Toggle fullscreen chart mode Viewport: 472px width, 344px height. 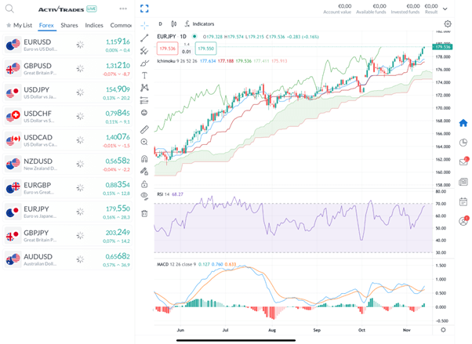[x=144, y=9]
